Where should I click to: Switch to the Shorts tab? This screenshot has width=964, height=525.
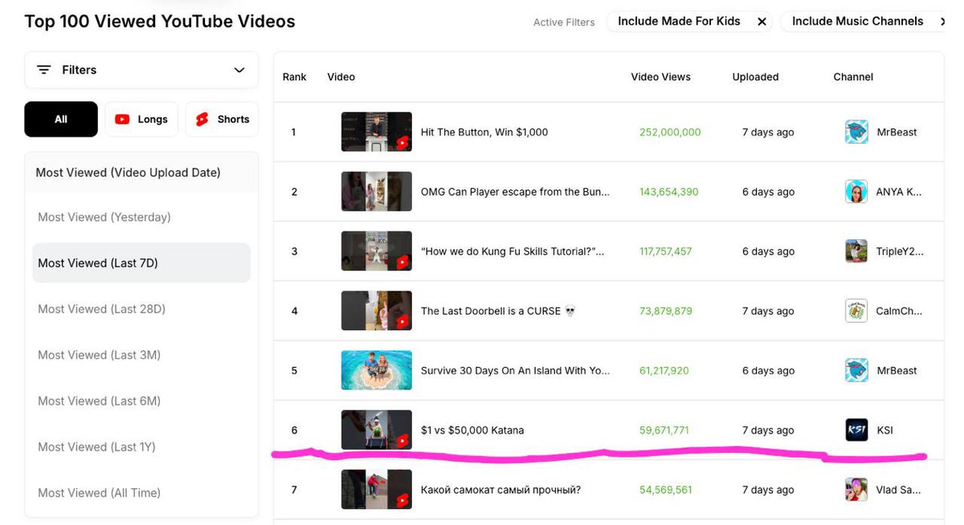point(222,119)
